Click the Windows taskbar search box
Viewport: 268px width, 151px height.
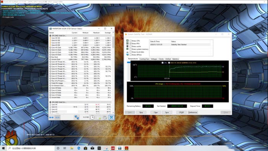click(31, 148)
